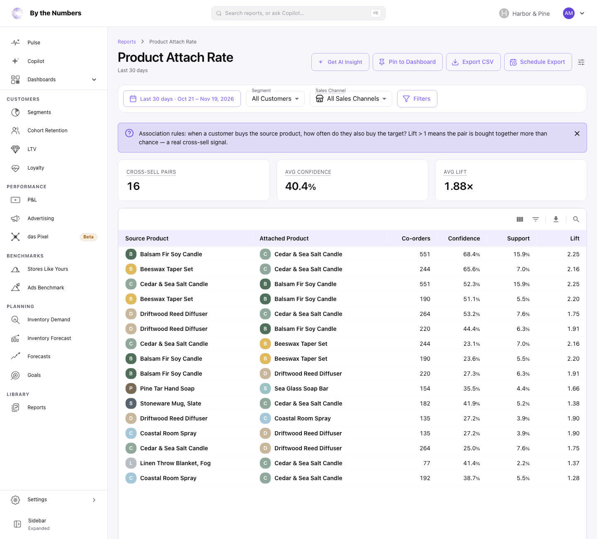This screenshot has height=539, width=597.
Task: Click Sea Glass Soap Bar attached product
Action: tap(301, 388)
